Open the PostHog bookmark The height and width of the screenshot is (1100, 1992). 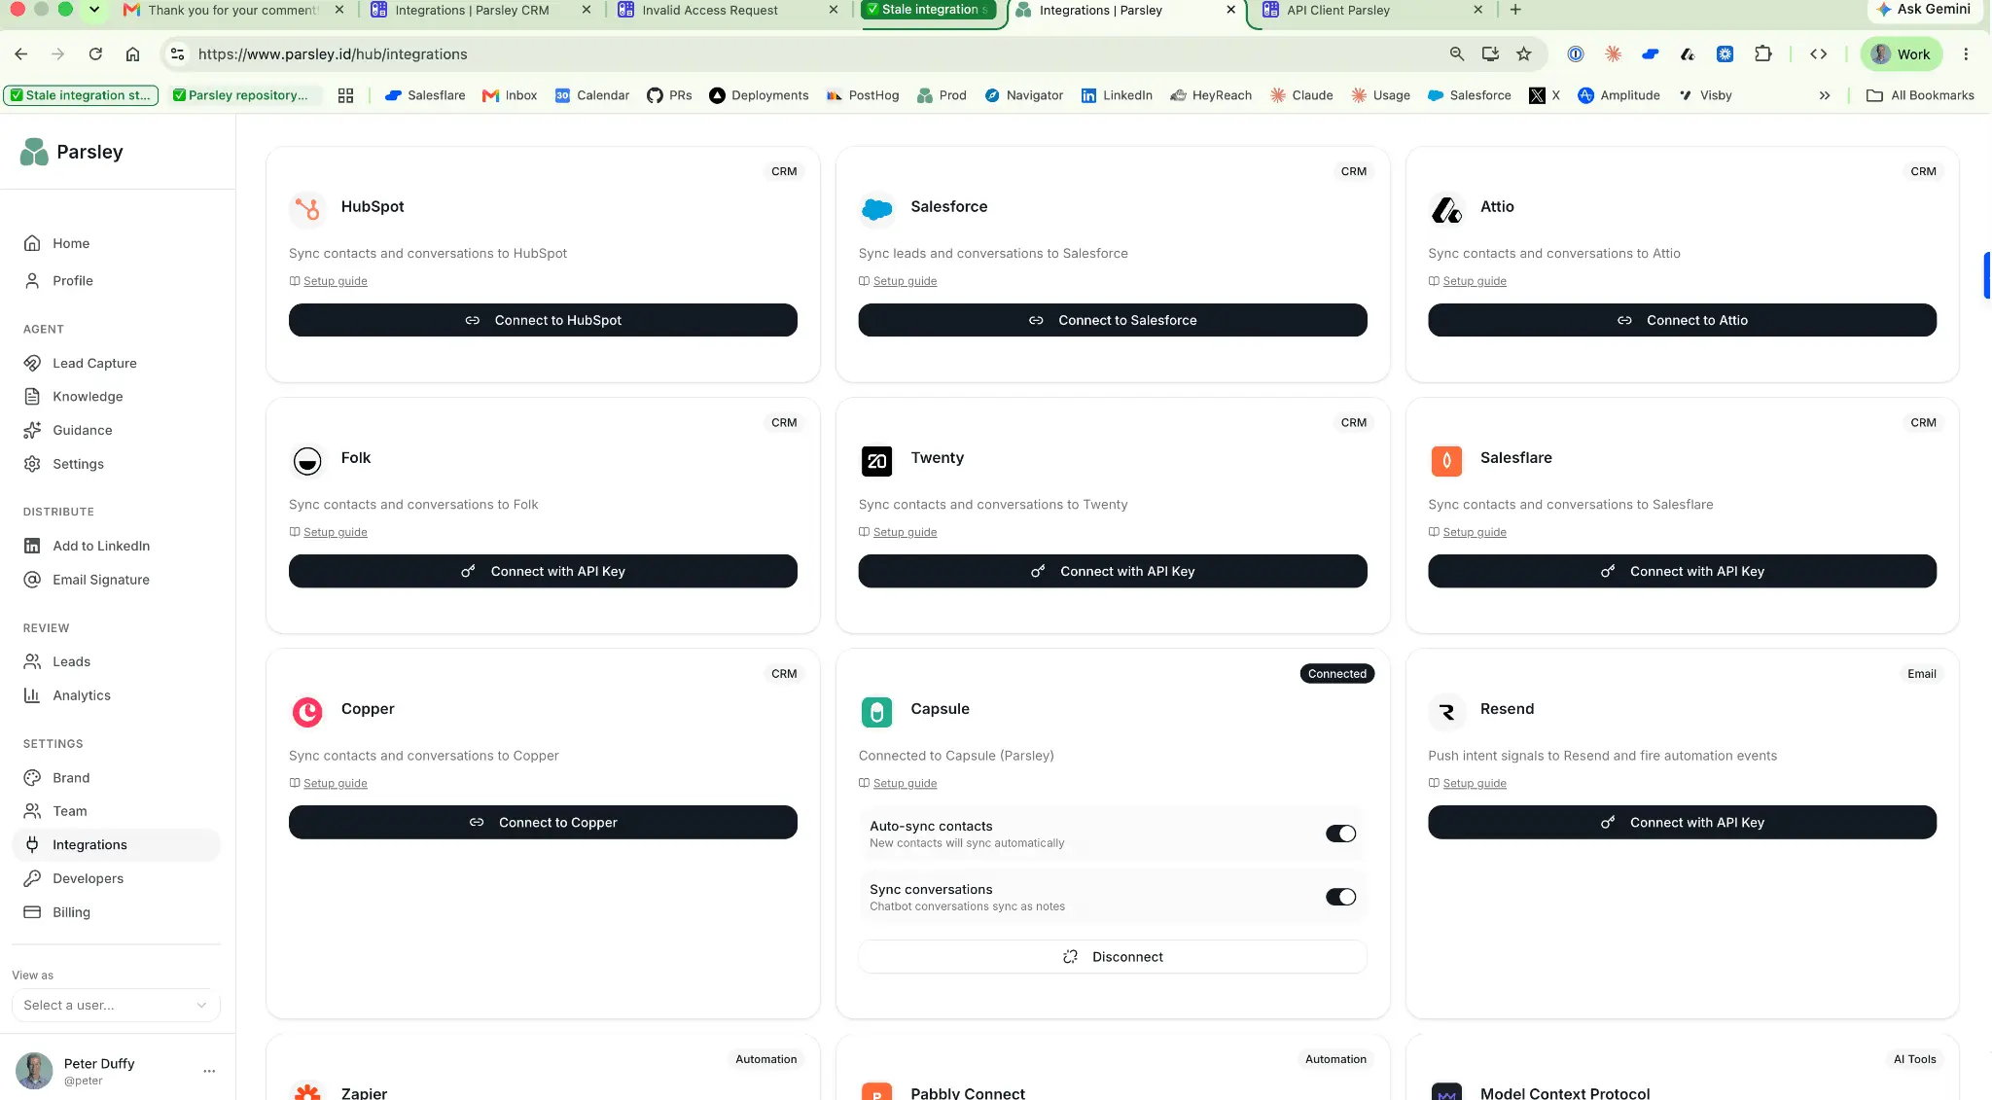coord(863,95)
